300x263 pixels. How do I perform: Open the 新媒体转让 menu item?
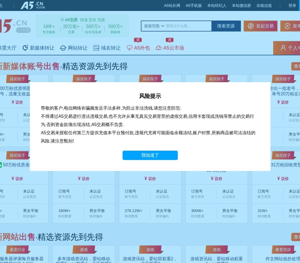(39, 48)
